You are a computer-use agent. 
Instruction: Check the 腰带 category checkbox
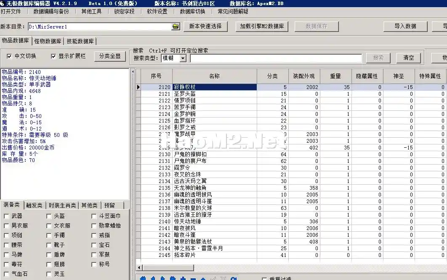[6, 245]
